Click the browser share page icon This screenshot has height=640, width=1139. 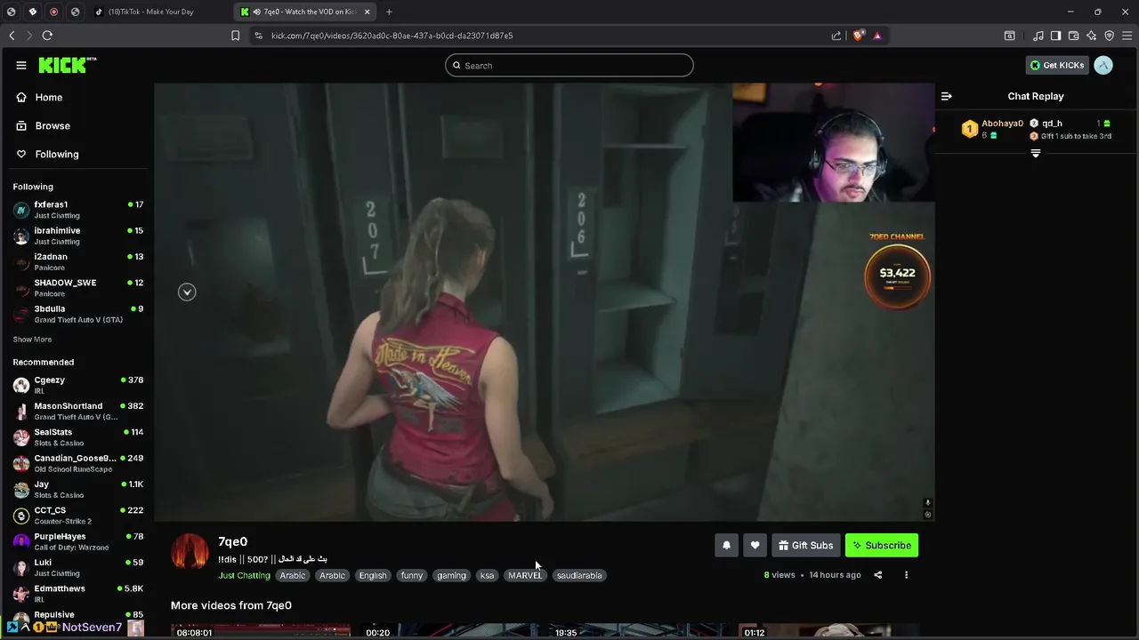[836, 36]
